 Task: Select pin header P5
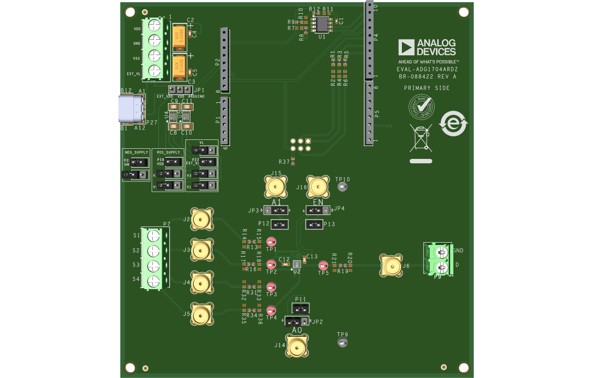point(370,113)
